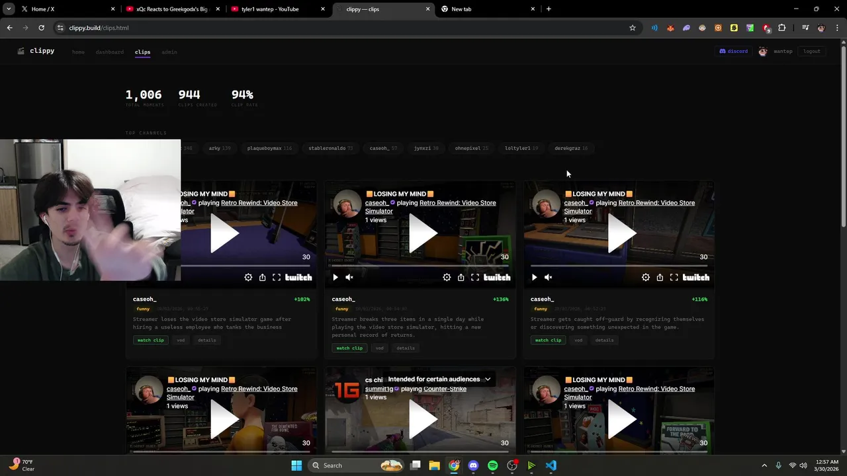Filter by derekgraz channel chip

[x=571, y=148]
